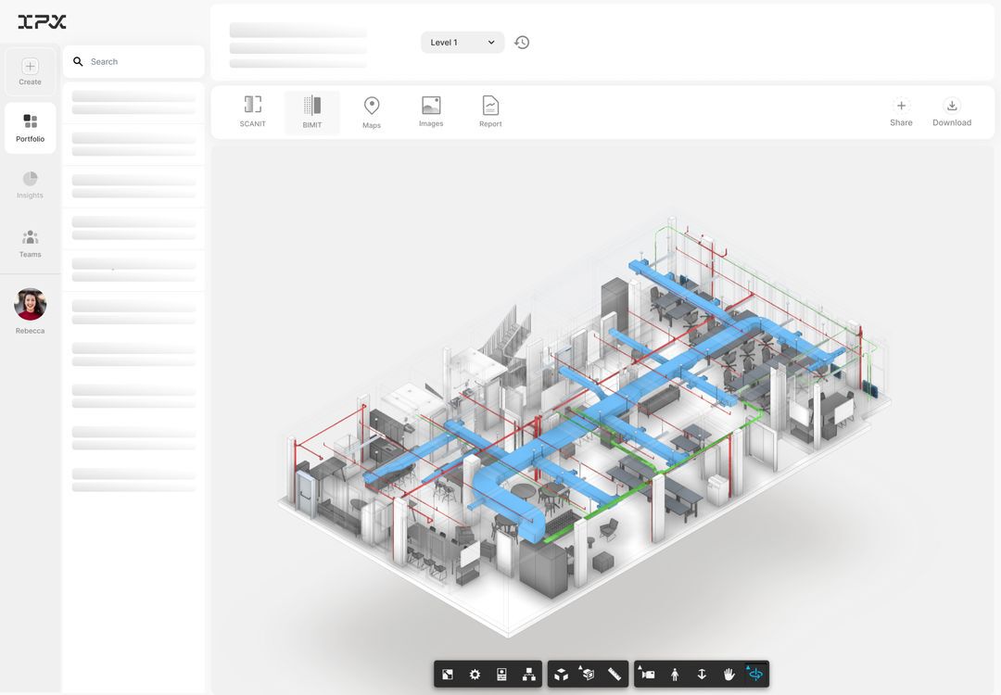The image size is (1001, 695).
Task: Toggle fullscreen view in viewer toolbar
Action: pyautogui.click(x=448, y=675)
